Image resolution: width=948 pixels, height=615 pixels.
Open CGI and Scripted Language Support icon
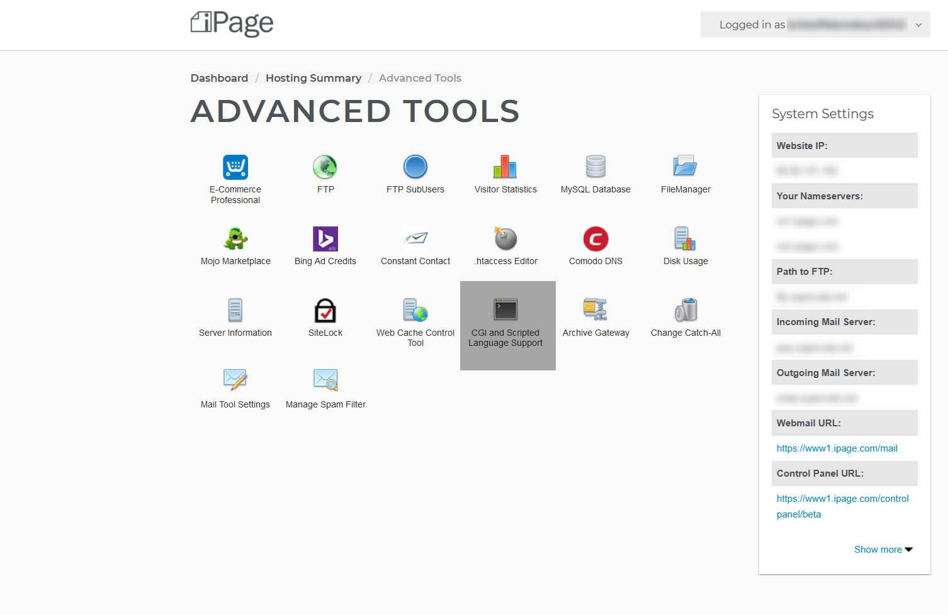(505, 309)
